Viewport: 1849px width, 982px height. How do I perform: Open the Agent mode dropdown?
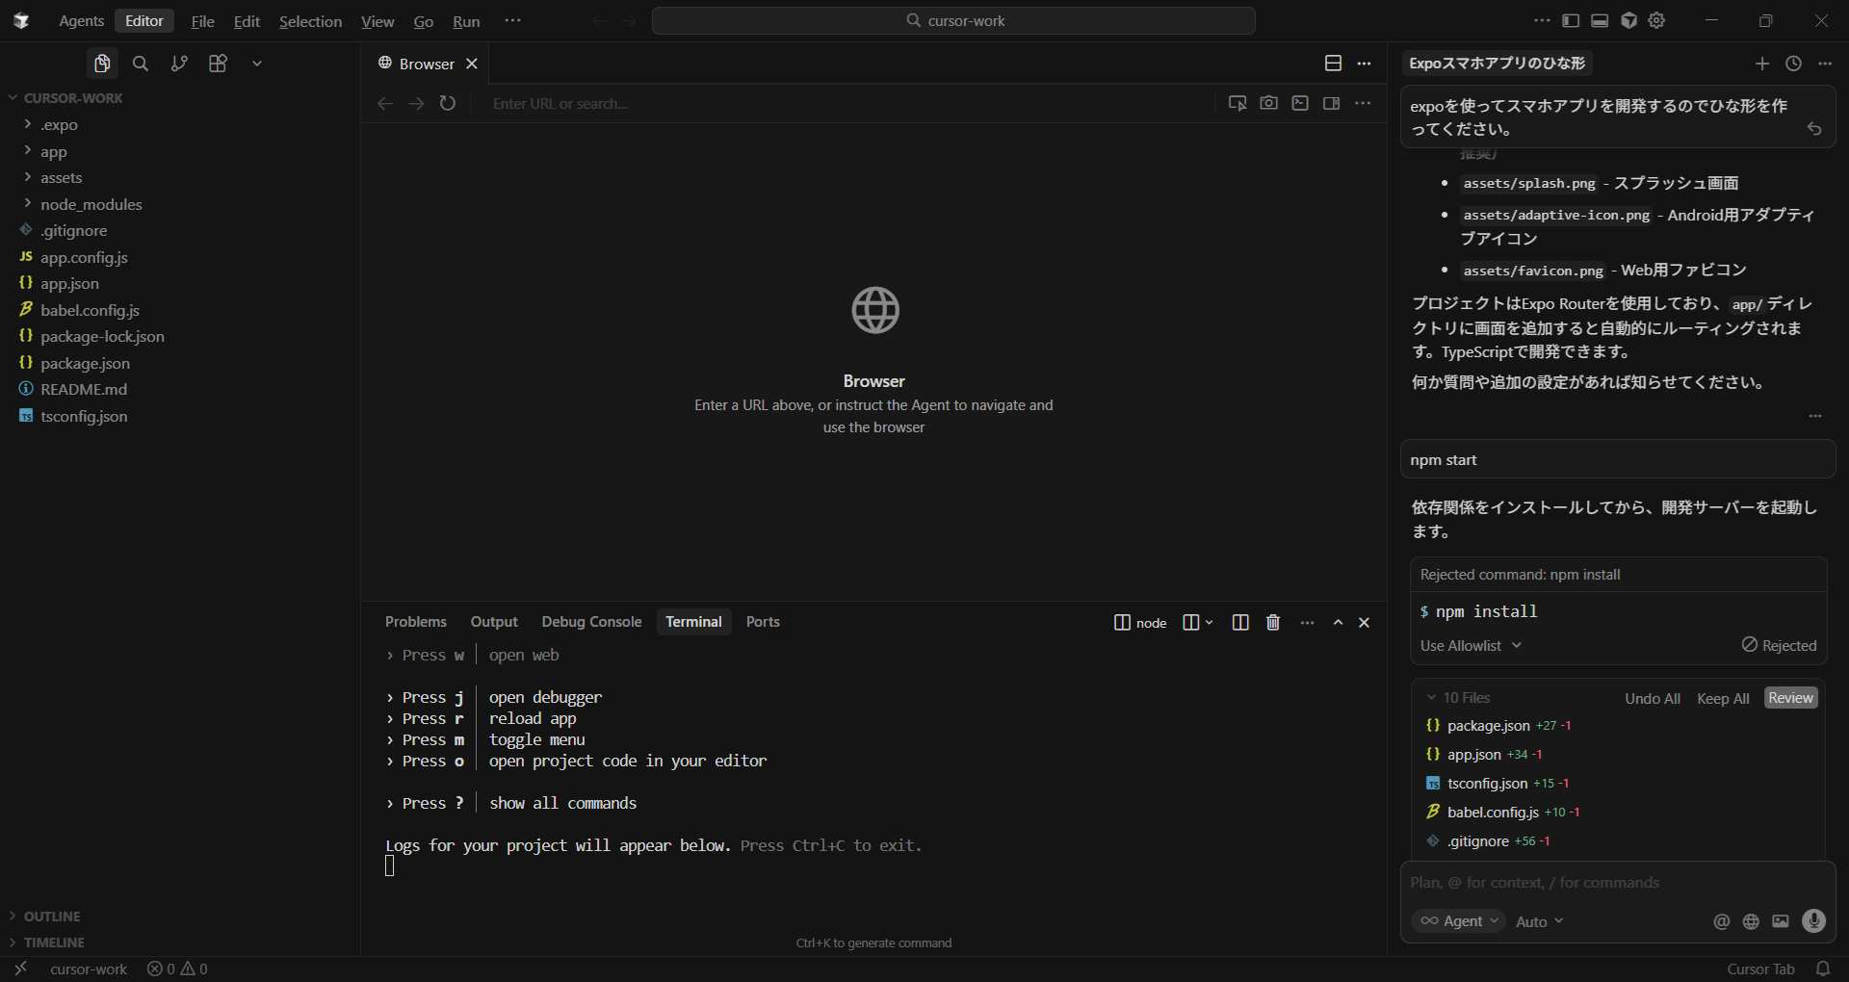(1459, 921)
